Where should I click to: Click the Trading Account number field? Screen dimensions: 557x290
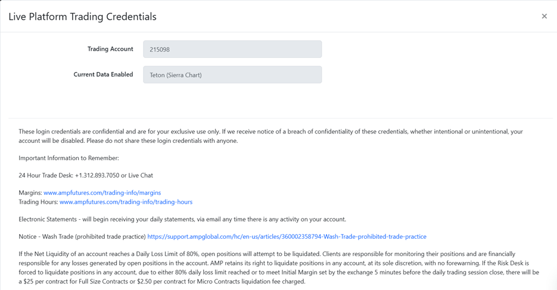[232, 49]
